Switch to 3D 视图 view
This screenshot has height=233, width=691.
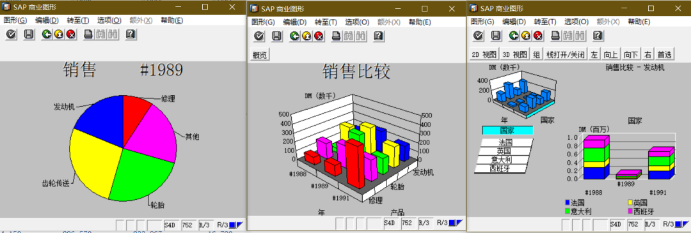pos(514,54)
